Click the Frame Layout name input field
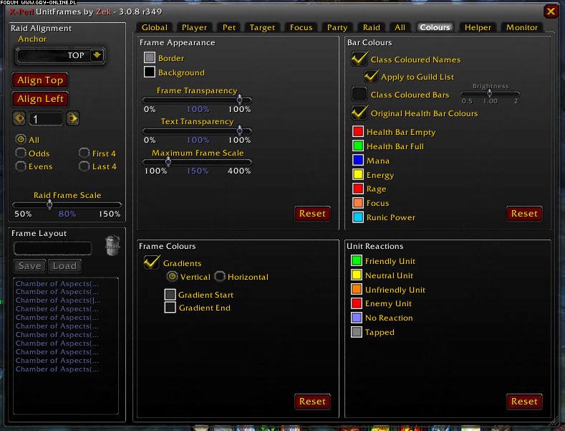 [53, 248]
